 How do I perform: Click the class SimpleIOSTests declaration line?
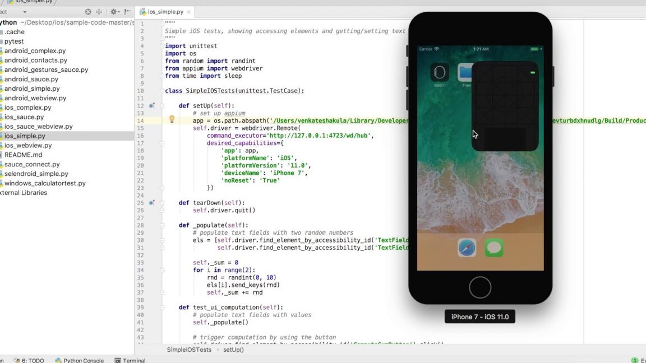(234, 91)
